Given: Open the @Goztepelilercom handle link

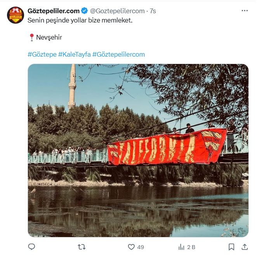Looking at the screenshot, I should click(x=117, y=11).
